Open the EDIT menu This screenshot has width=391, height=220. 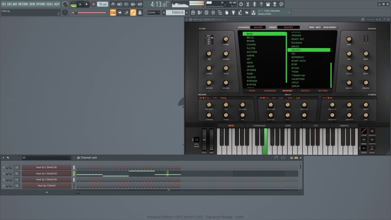click(x=9, y=4)
